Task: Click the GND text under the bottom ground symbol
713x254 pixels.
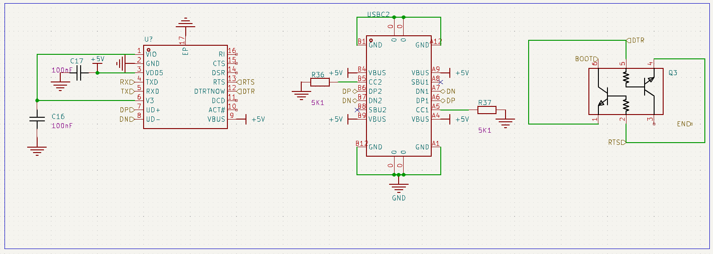Action: coord(399,198)
